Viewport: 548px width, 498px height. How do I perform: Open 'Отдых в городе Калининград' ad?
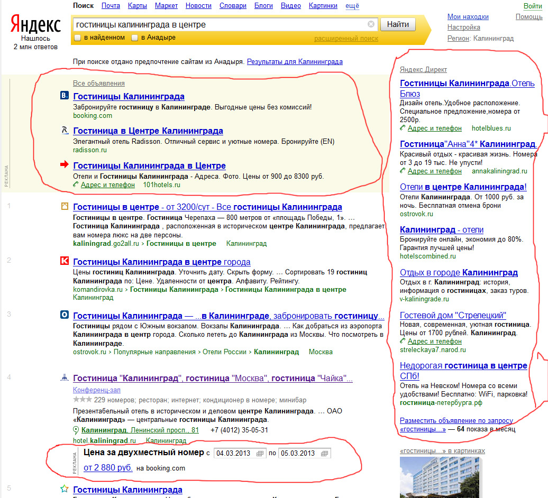coord(459,272)
